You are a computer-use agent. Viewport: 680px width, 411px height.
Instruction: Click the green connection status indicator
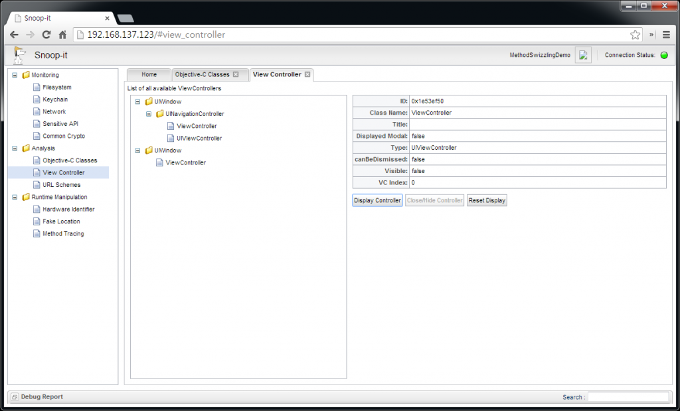663,56
